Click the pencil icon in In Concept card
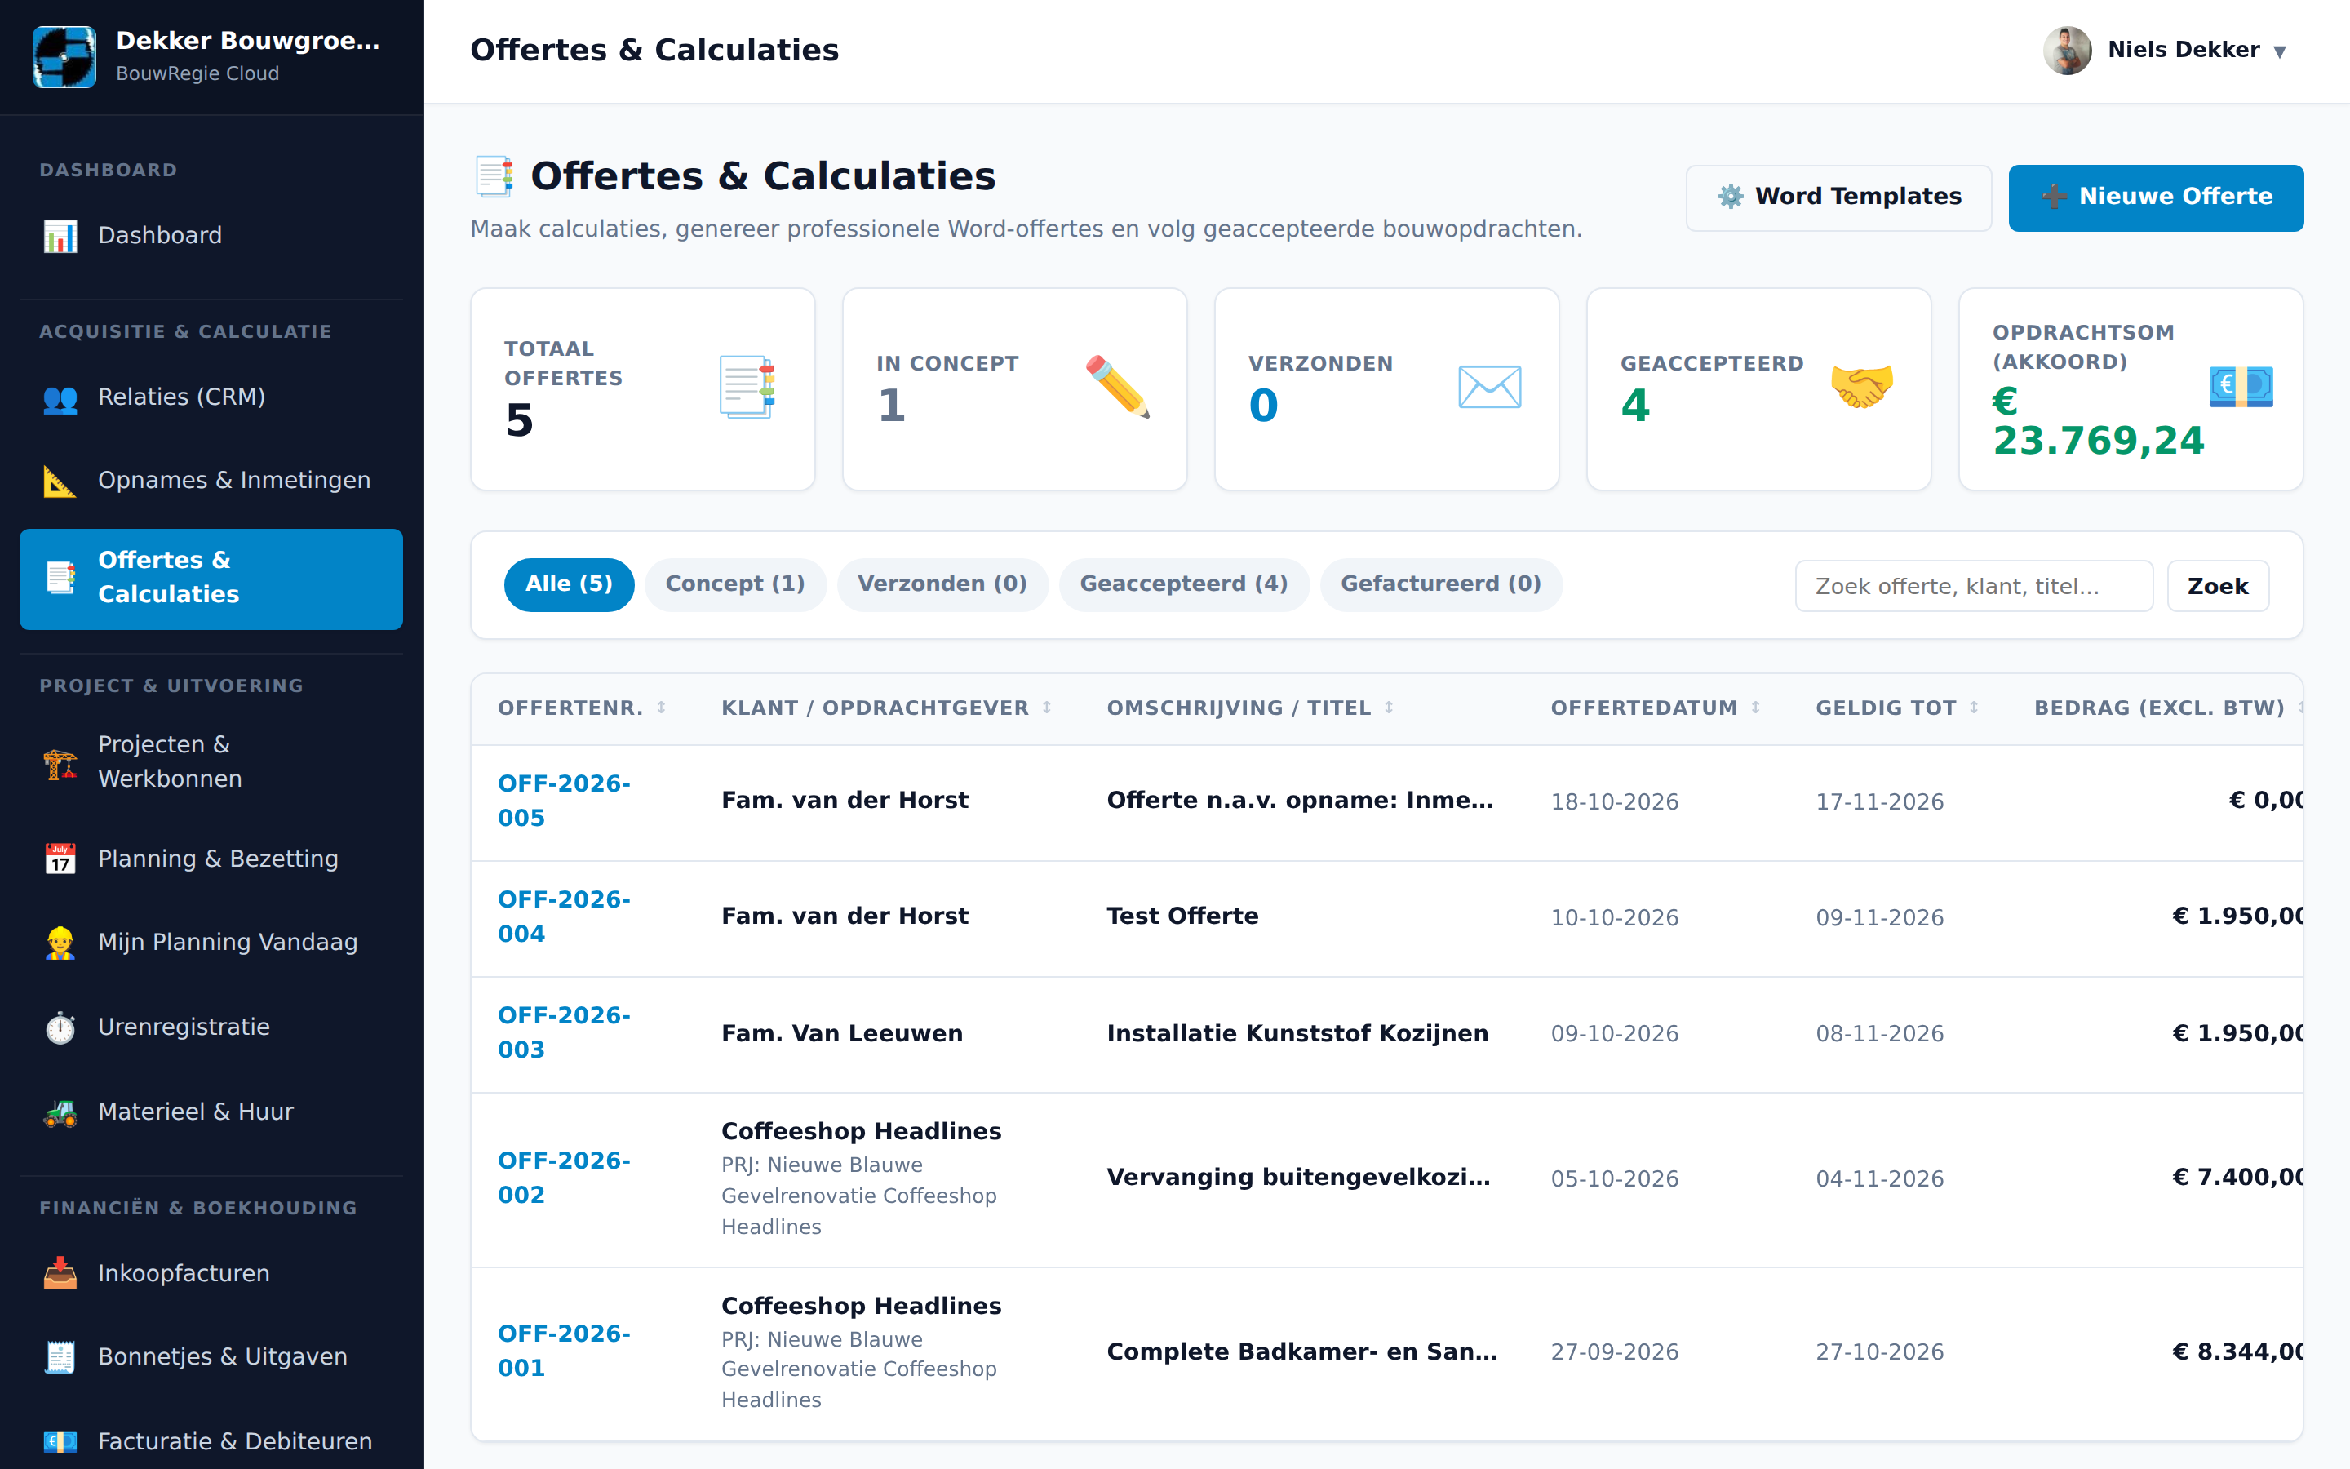Image resolution: width=2350 pixels, height=1469 pixels. (1118, 387)
